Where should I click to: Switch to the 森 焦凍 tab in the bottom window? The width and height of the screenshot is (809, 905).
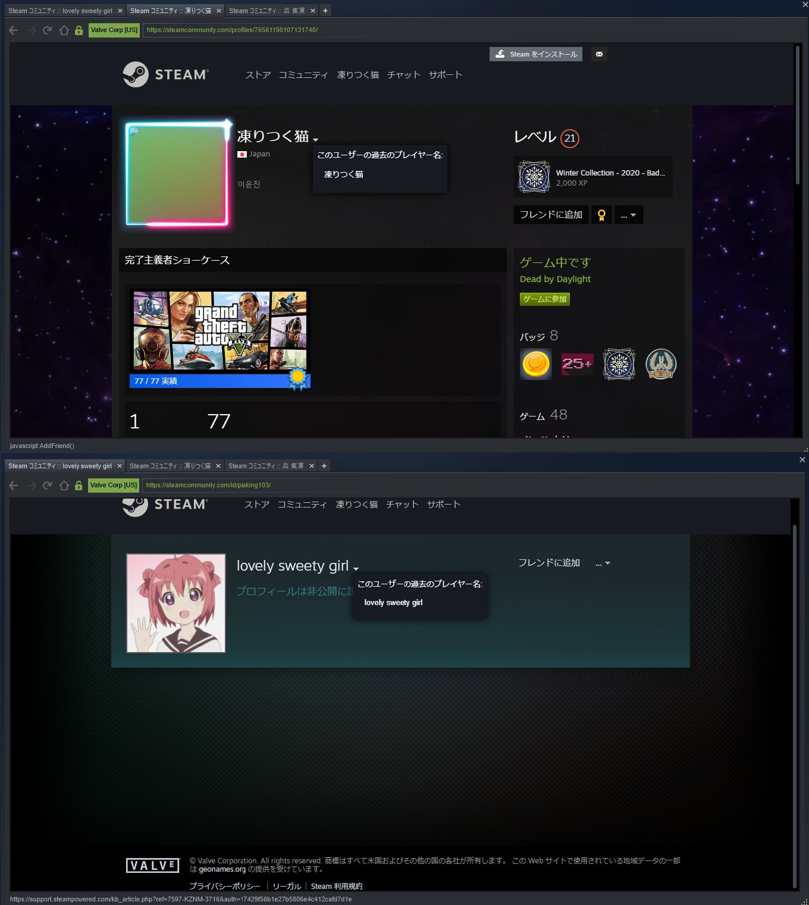click(x=266, y=466)
